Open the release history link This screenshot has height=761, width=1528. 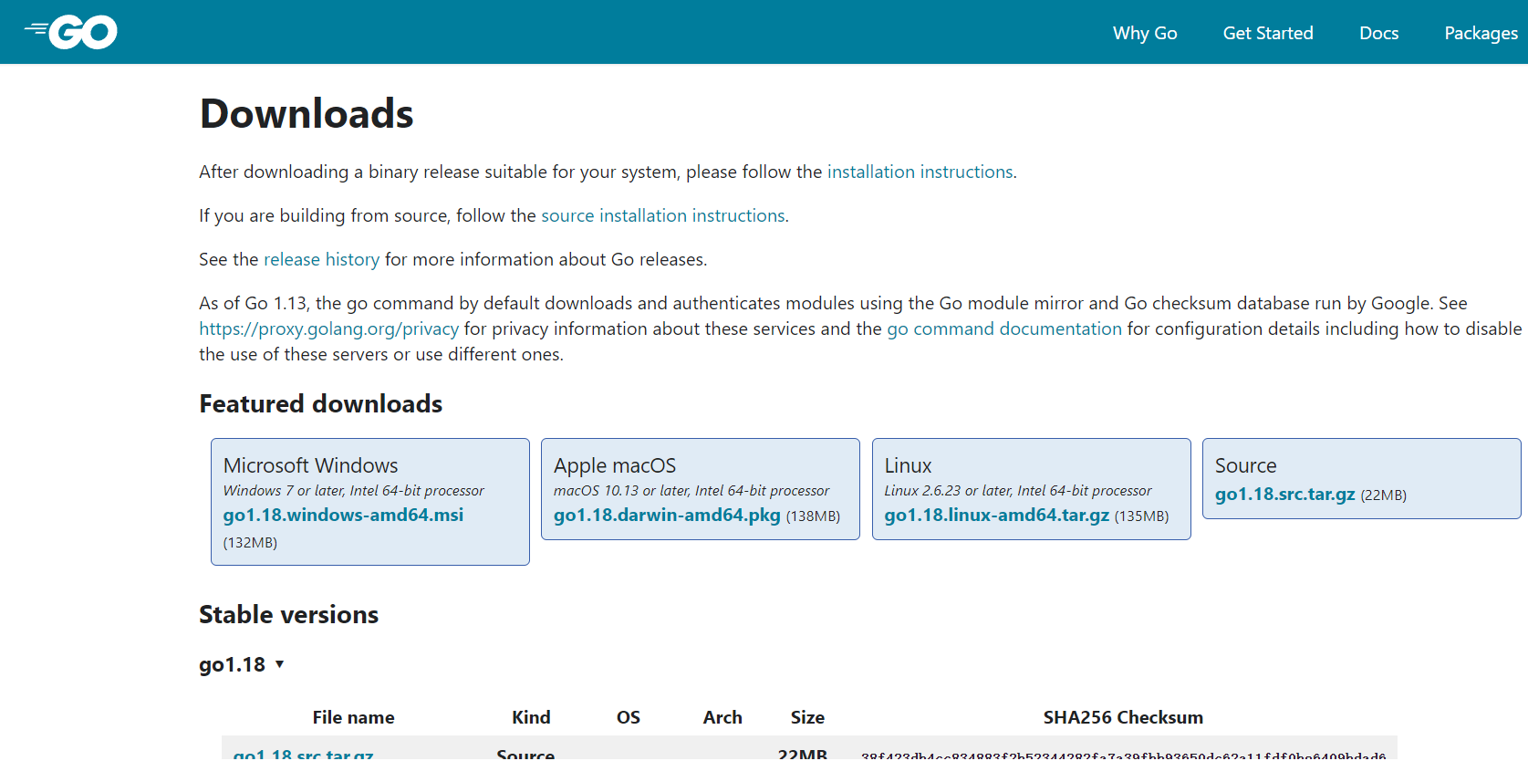coord(321,259)
